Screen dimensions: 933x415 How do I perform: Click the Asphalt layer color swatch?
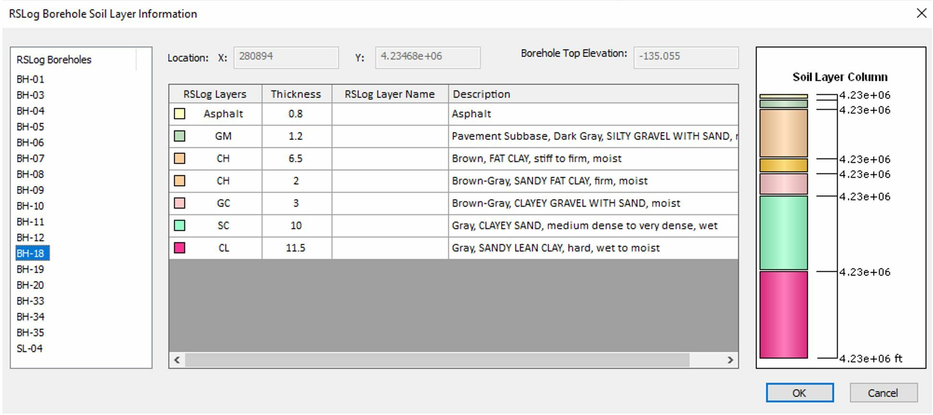[x=179, y=114]
